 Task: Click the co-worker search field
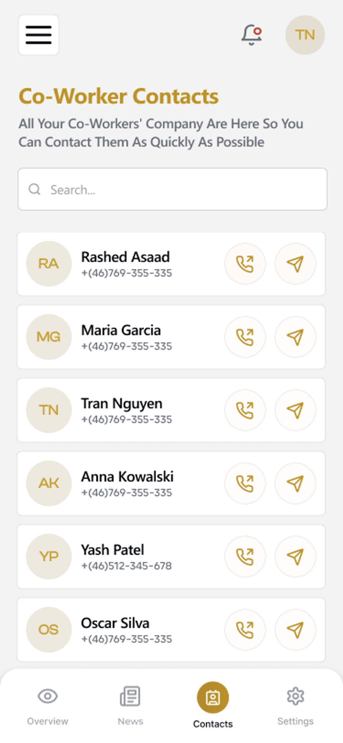tap(172, 189)
